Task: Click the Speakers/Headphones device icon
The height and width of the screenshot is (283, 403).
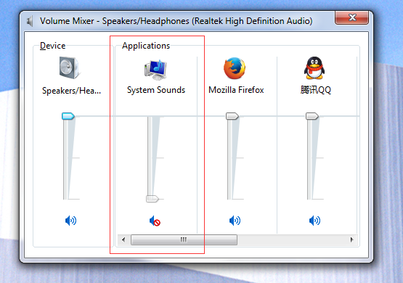Action: [x=70, y=67]
